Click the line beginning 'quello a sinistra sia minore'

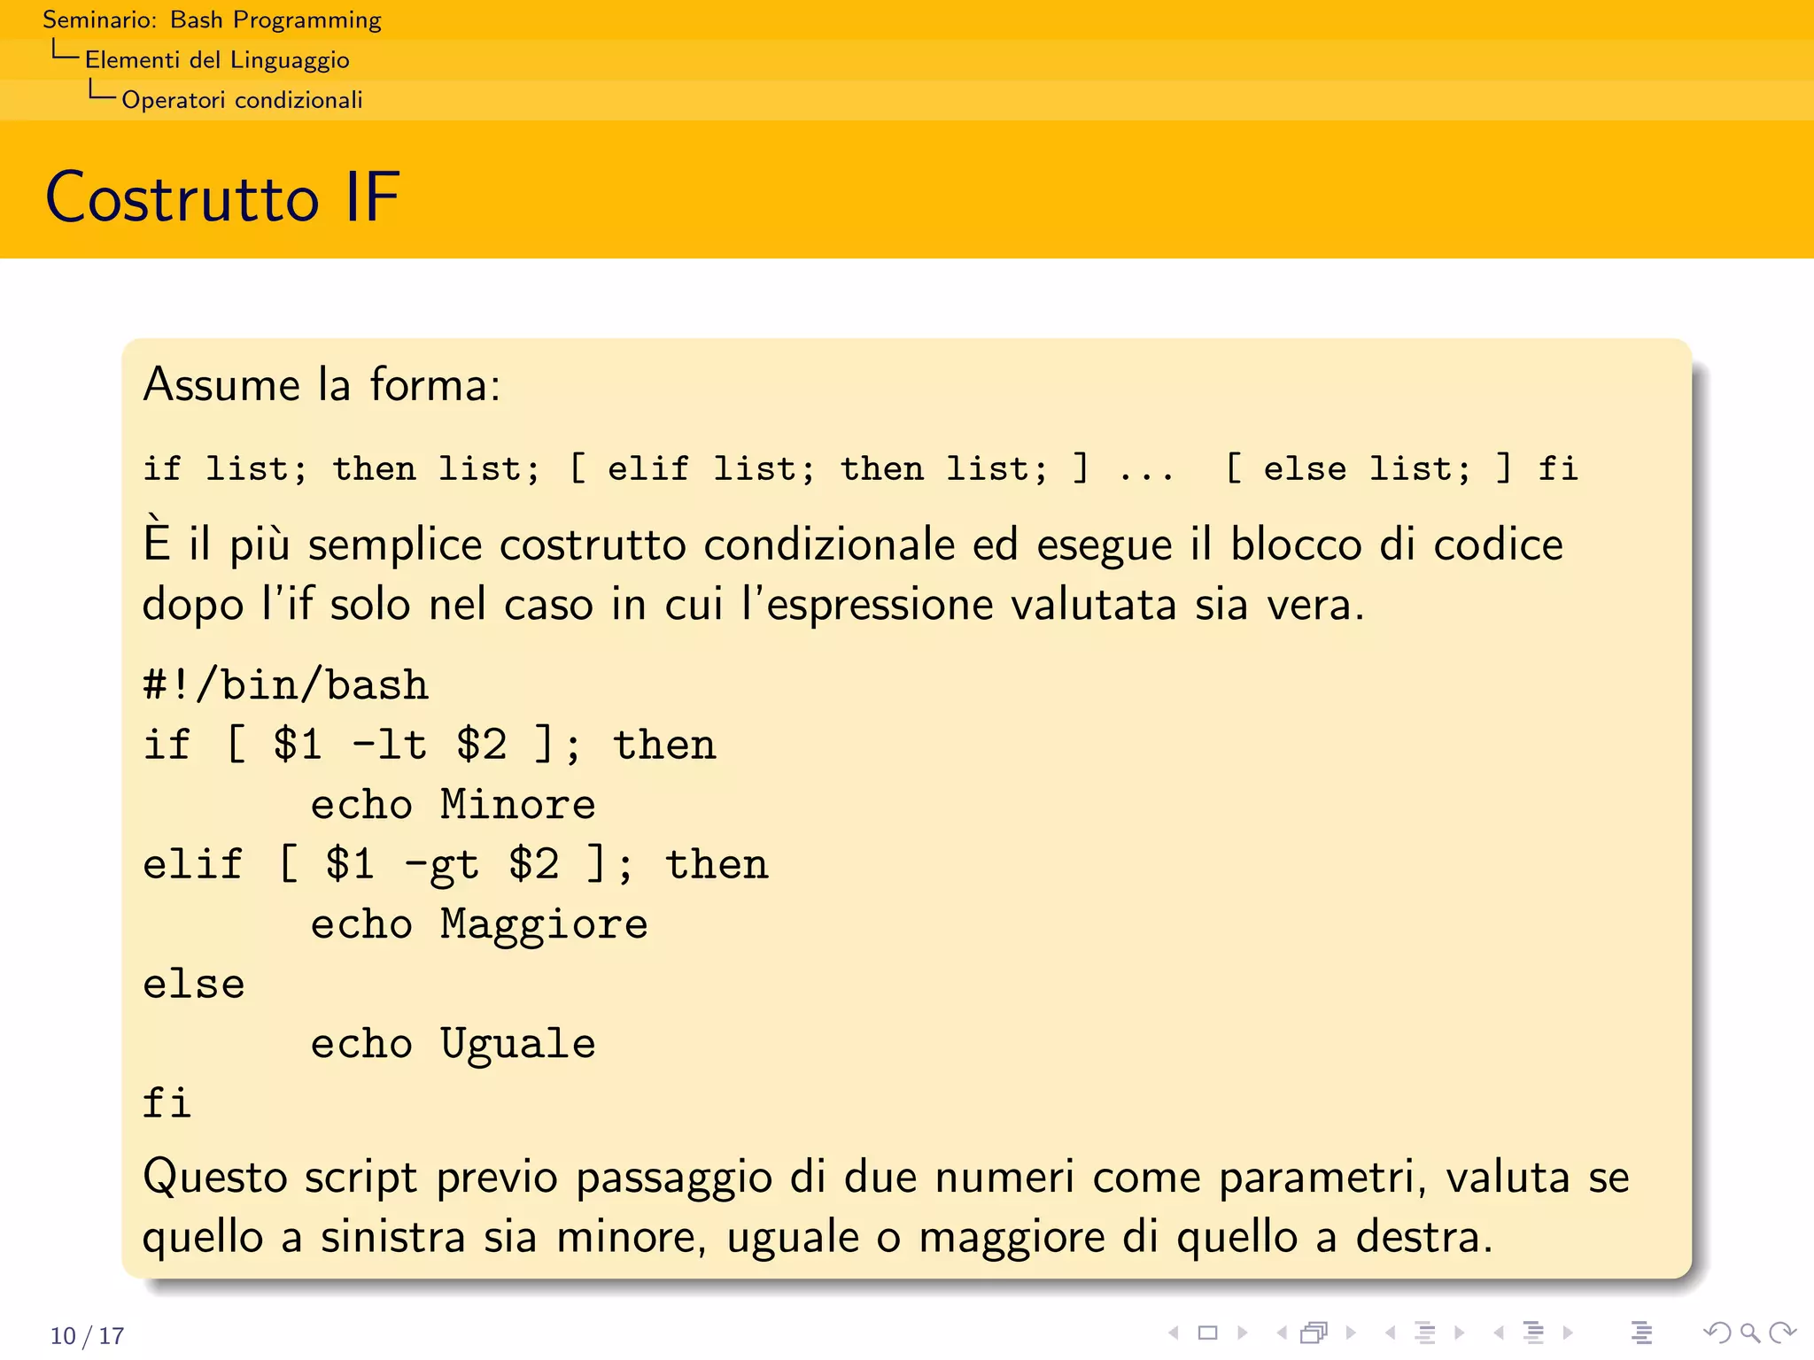click(818, 1237)
